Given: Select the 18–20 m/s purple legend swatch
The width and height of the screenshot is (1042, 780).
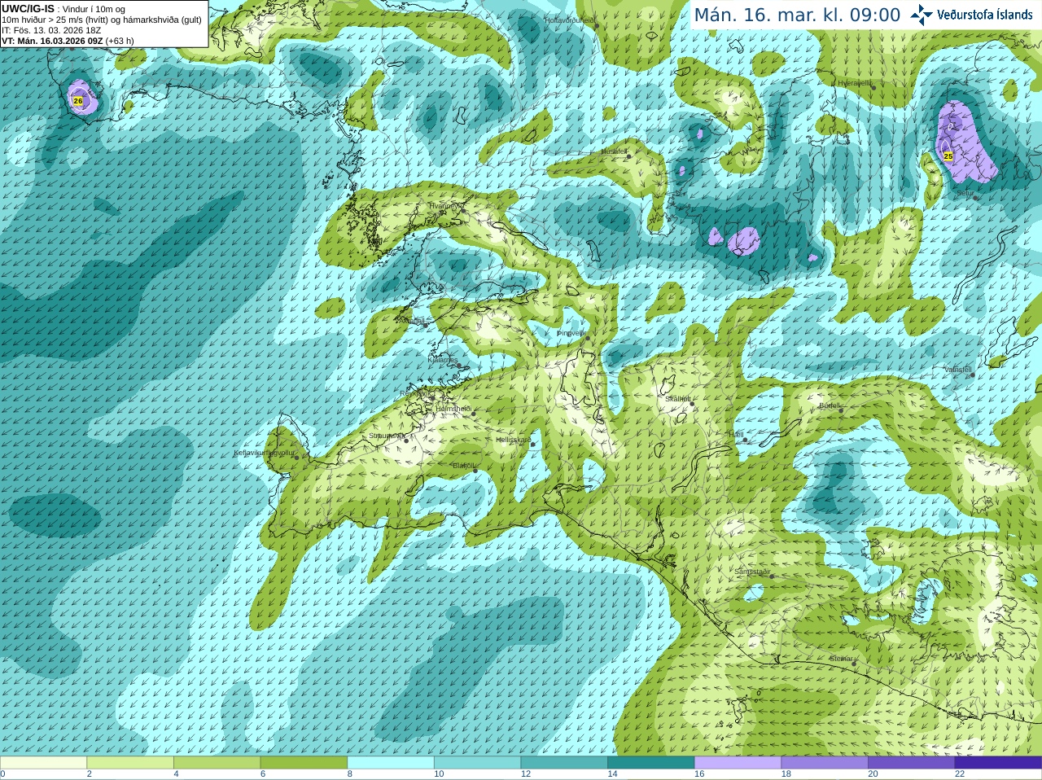Looking at the screenshot, I should click(x=825, y=763).
